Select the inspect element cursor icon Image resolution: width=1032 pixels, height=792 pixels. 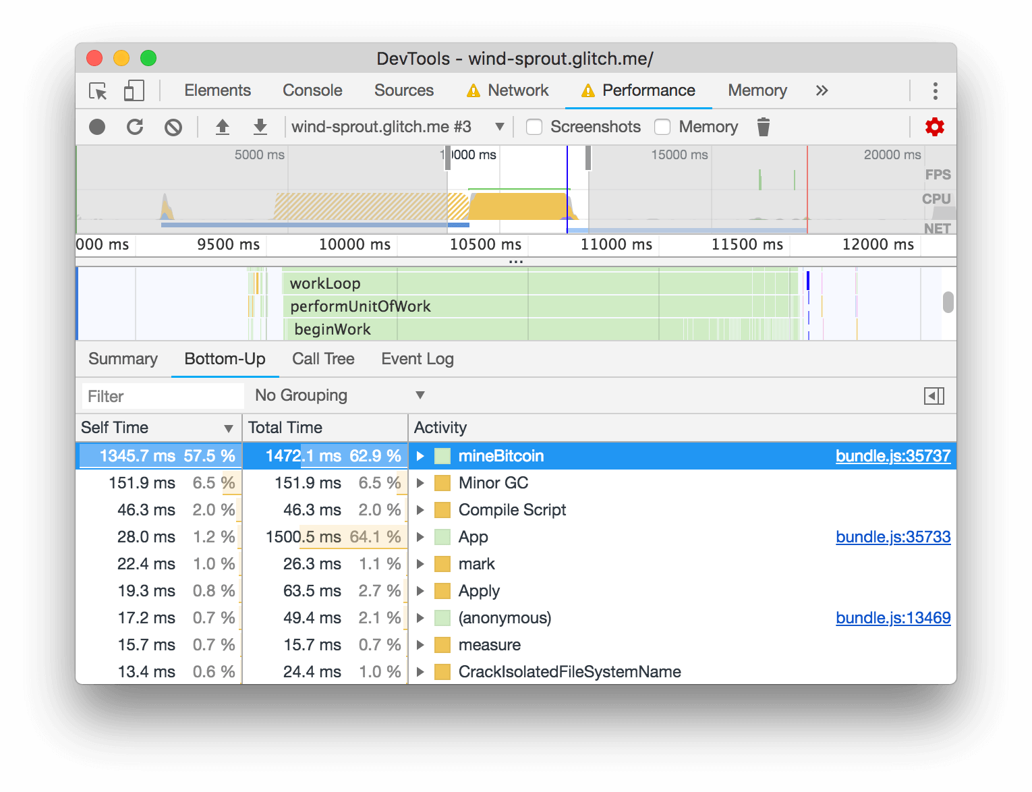point(98,91)
